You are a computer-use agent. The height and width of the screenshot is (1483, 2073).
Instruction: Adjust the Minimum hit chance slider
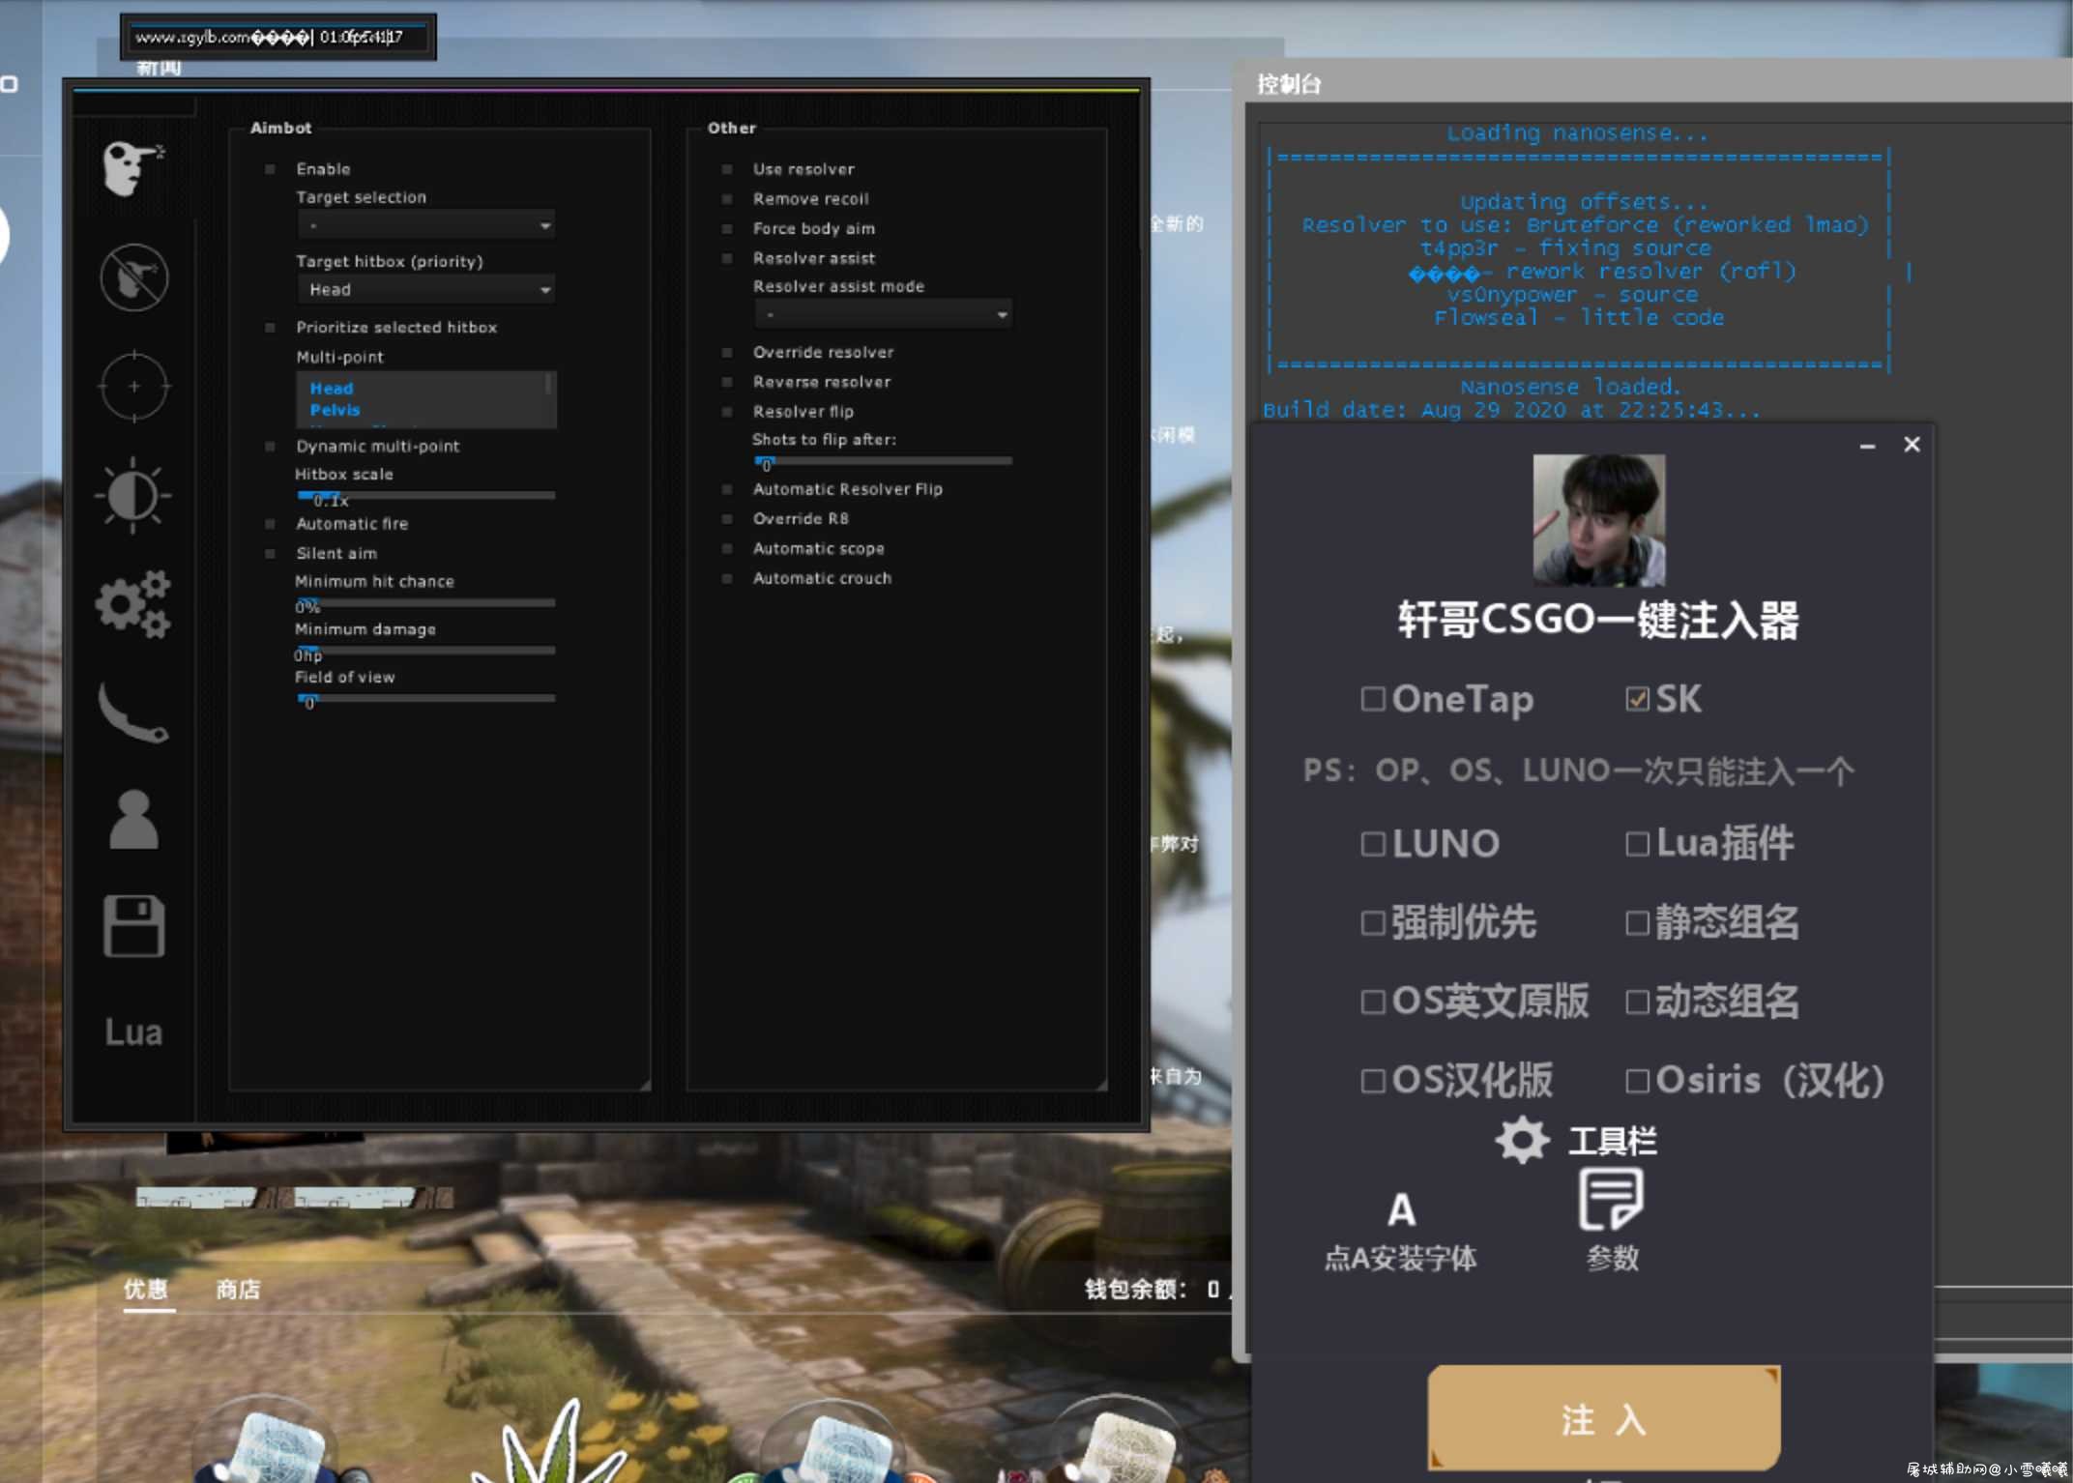[x=426, y=602]
